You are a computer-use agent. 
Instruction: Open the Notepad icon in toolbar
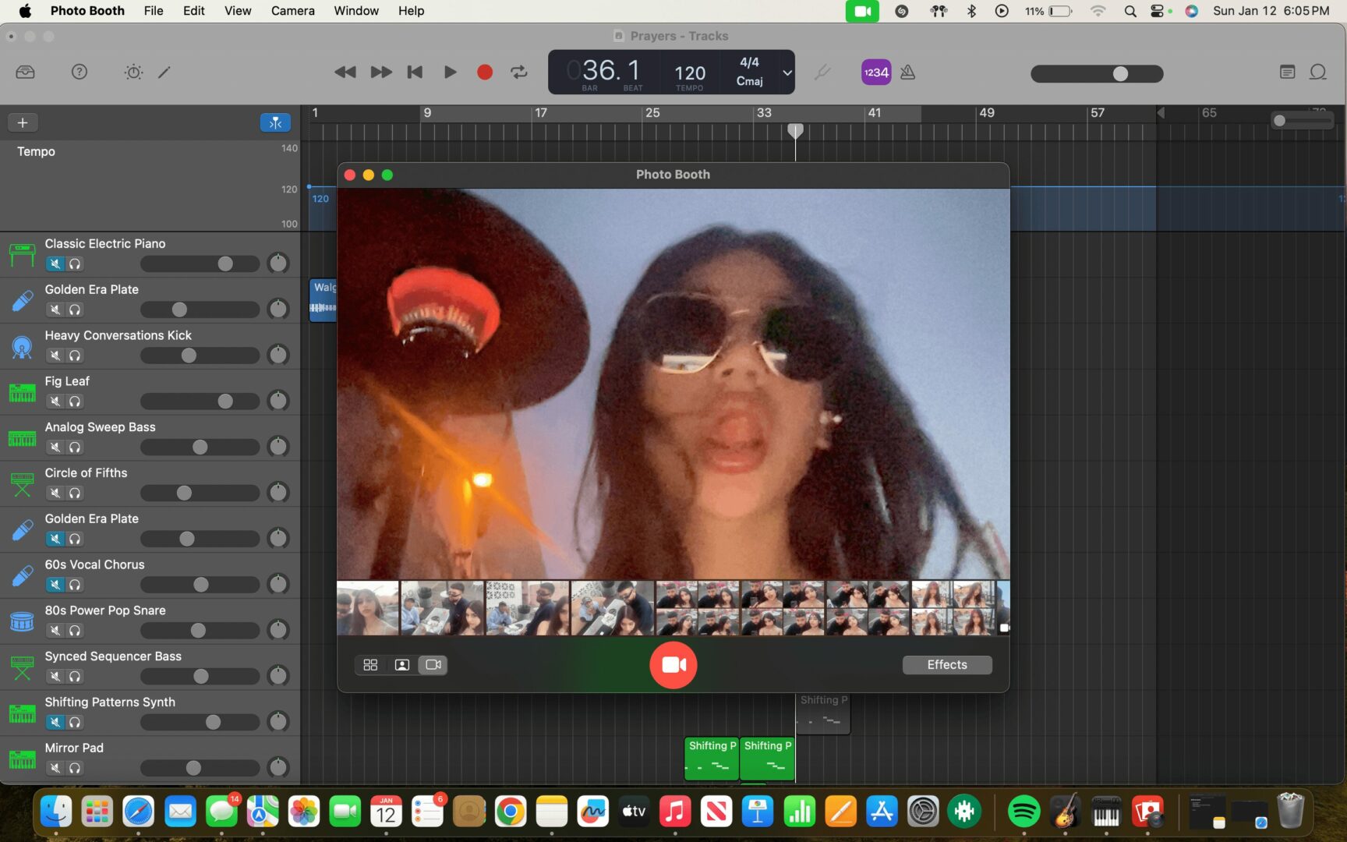click(x=1287, y=73)
